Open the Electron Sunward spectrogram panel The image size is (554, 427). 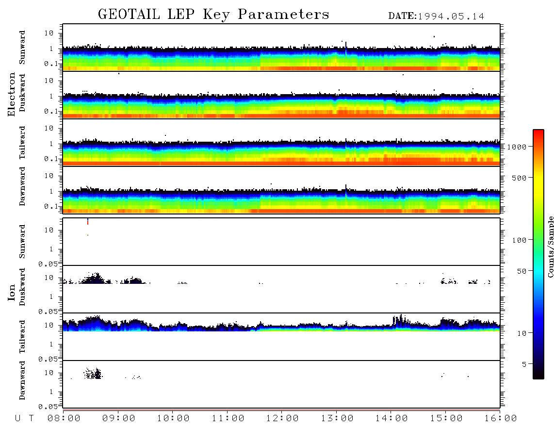click(281, 48)
